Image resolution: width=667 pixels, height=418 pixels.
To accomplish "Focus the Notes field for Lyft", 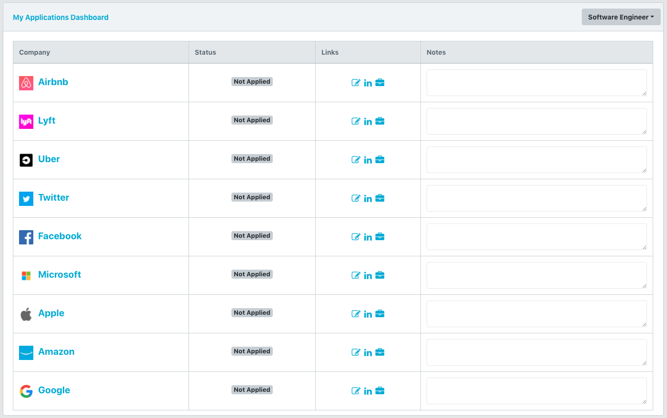I will click(537, 121).
